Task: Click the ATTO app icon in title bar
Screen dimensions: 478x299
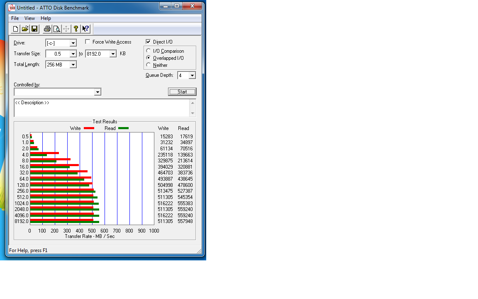Action: pyautogui.click(x=12, y=7)
